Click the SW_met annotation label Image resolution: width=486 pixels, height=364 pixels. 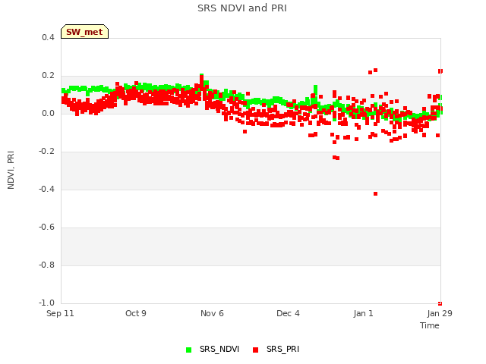[84, 32]
